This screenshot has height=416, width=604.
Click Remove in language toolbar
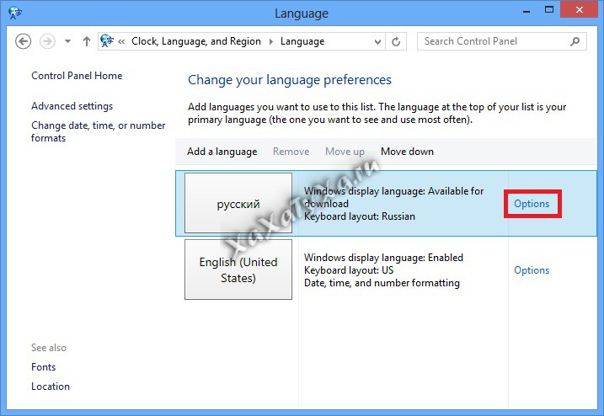click(291, 152)
